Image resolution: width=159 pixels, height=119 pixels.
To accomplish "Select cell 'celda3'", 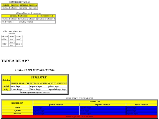I will point(19,39).
